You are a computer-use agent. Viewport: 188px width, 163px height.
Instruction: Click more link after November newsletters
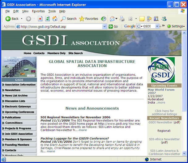tap(83, 130)
